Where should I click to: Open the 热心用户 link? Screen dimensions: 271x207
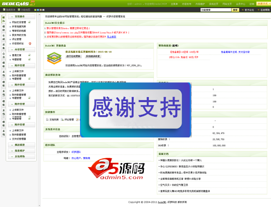(76, 158)
